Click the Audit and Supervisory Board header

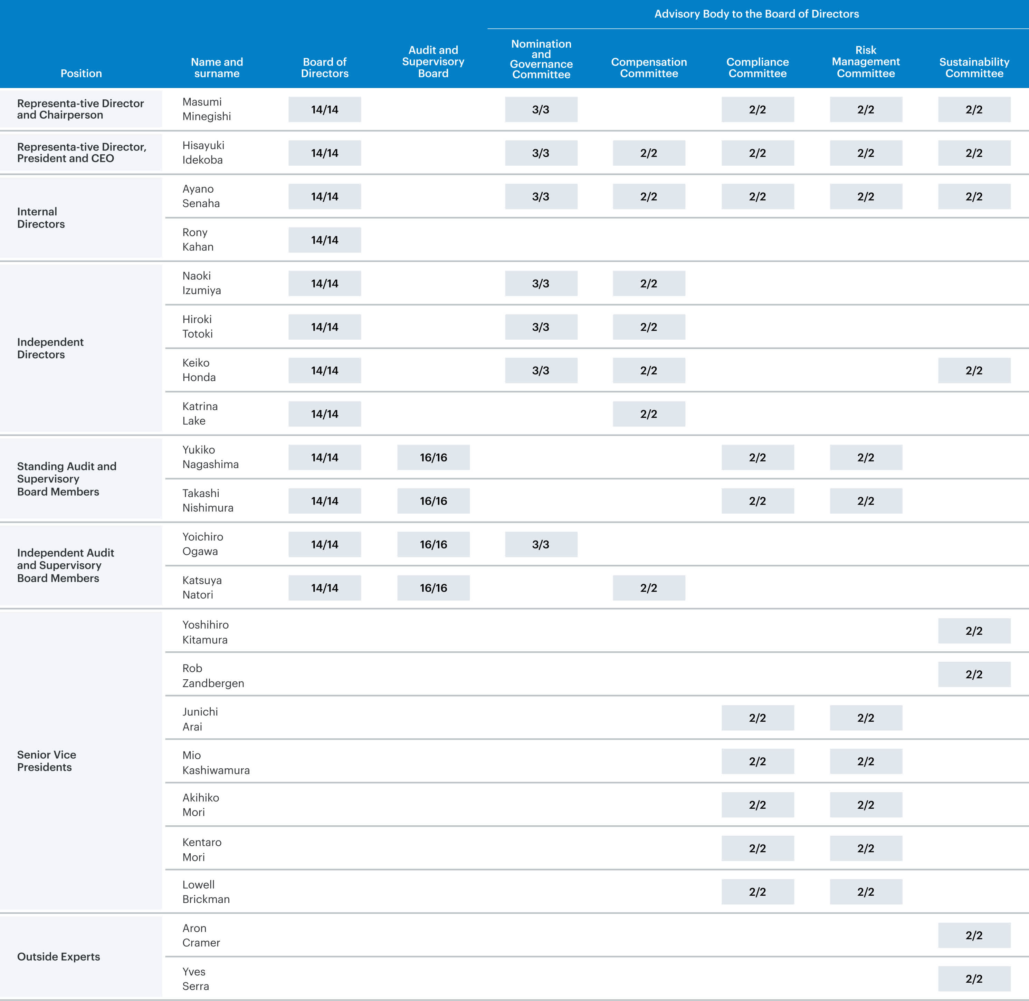coord(433,62)
